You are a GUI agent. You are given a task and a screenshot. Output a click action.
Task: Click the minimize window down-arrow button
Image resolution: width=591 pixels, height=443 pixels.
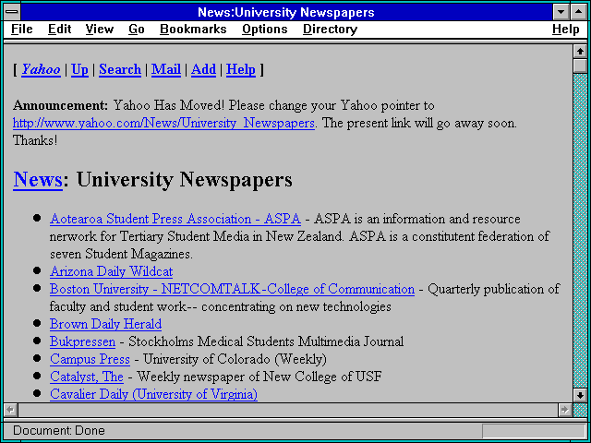561,12
